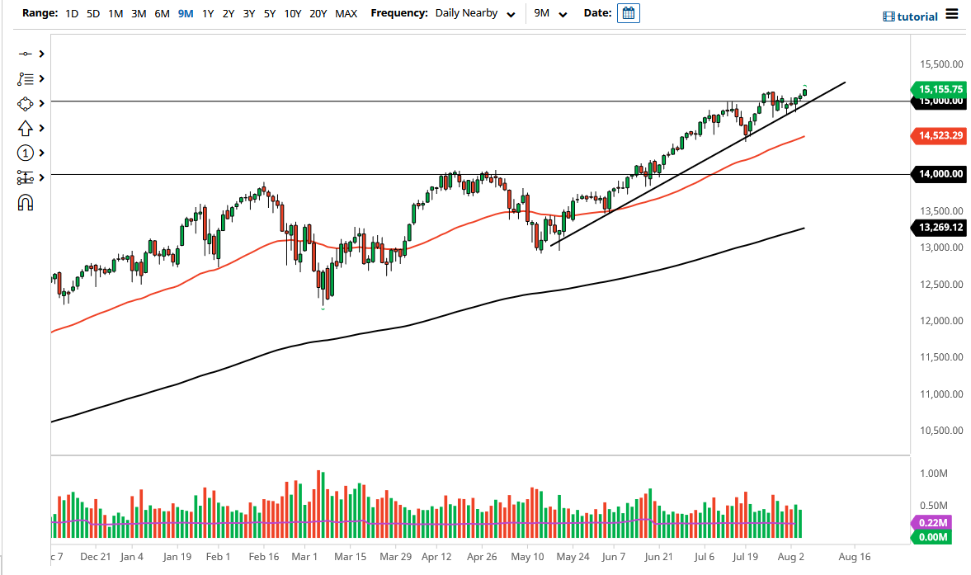Switch to the MAX range
Image resolution: width=971 pixels, height=575 pixels.
point(346,13)
